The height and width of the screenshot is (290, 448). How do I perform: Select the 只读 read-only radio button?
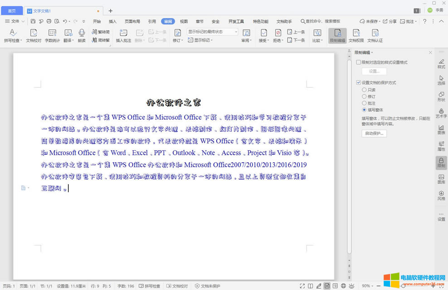click(364, 90)
